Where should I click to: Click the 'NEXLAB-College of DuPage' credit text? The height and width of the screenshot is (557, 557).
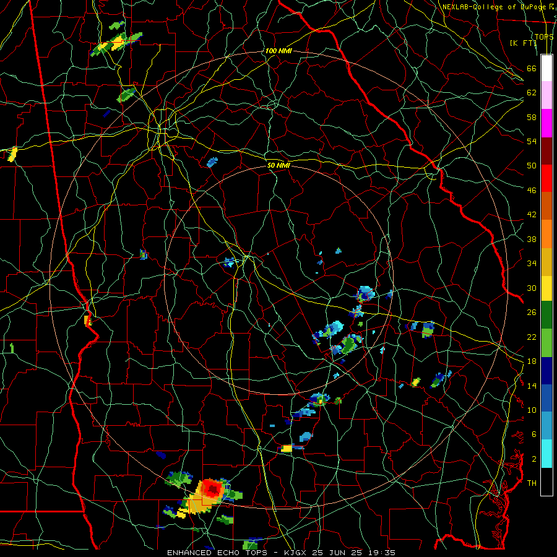tap(494, 7)
